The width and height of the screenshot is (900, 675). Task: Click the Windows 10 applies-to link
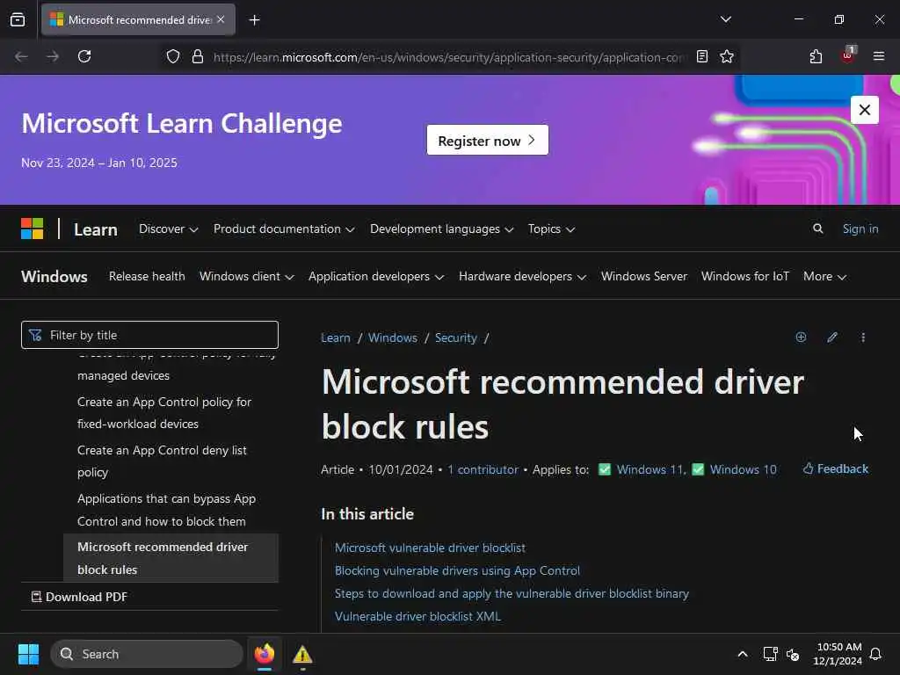[743, 469]
